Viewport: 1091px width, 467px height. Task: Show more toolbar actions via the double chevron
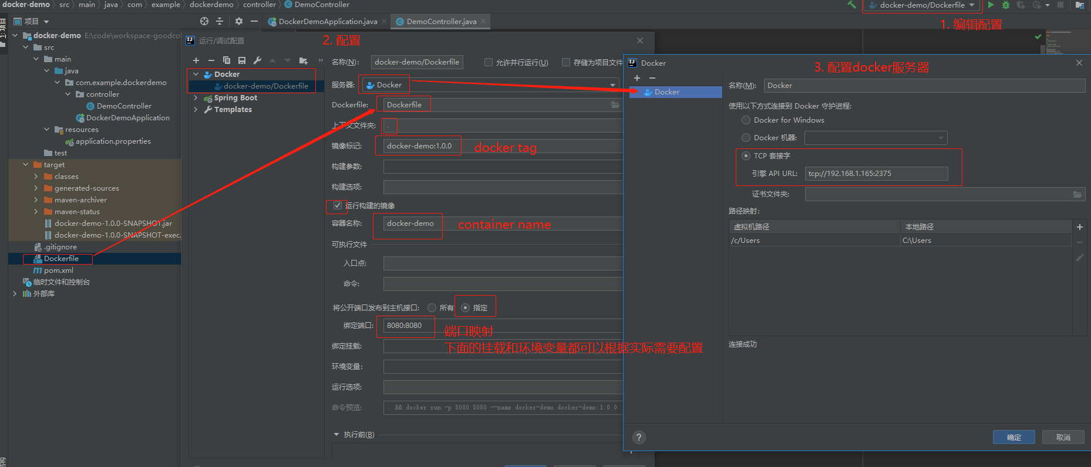click(321, 60)
